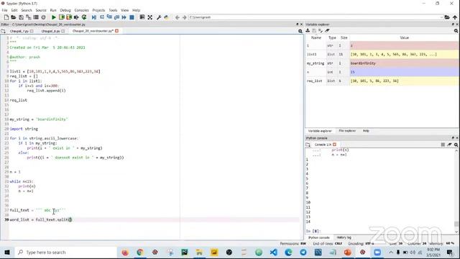Switch to the Chaupal_8.py editor tab

[50, 31]
